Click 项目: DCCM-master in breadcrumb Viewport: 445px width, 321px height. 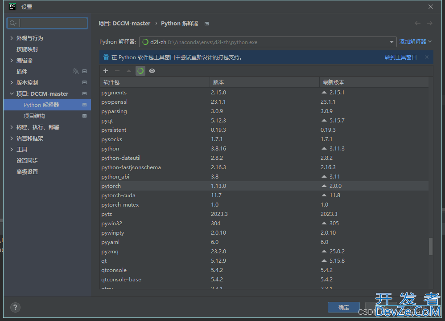(x=124, y=24)
